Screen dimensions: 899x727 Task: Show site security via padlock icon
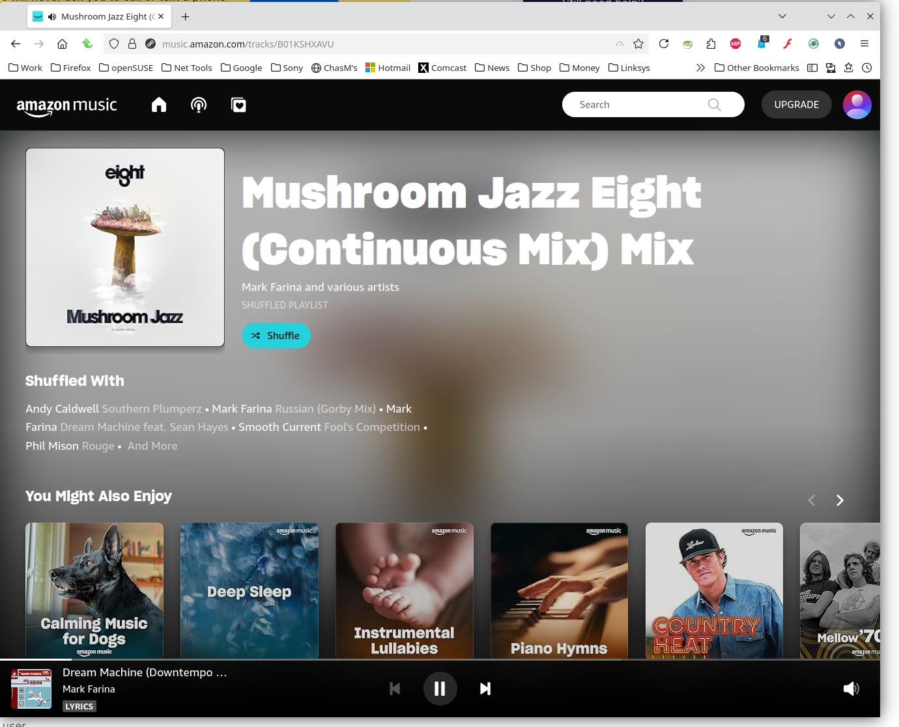click(x=132, y=44)
